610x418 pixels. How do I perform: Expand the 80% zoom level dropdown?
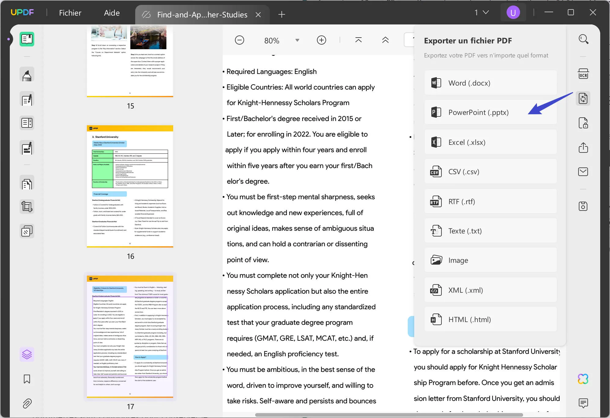(297, 40)
